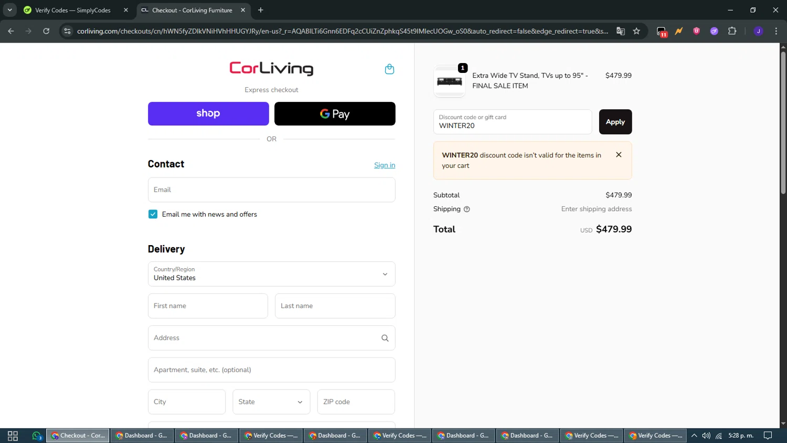The image size is (787, 443).
Task: Click the Total amount USD $479.99
Action: point(606,229)
